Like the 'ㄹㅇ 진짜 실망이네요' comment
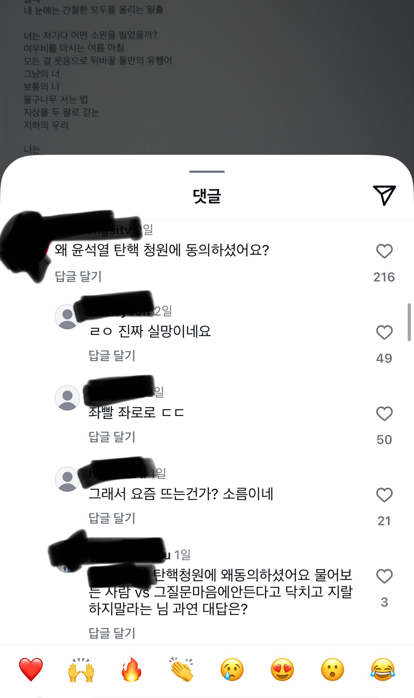 (384, 332)
